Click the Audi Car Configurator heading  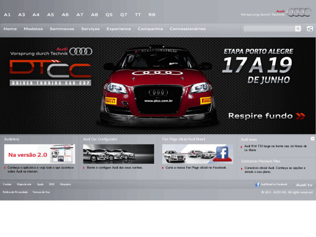click(100, 139)
